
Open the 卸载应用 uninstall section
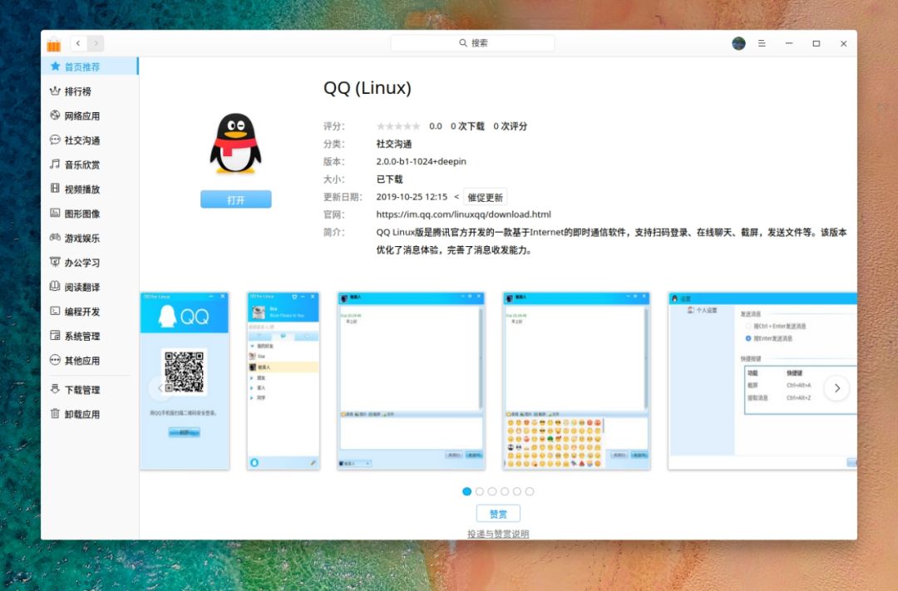[77, 413]
